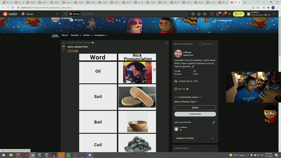
Task: Click the Reddit logo home link
Action: point(10,14)
